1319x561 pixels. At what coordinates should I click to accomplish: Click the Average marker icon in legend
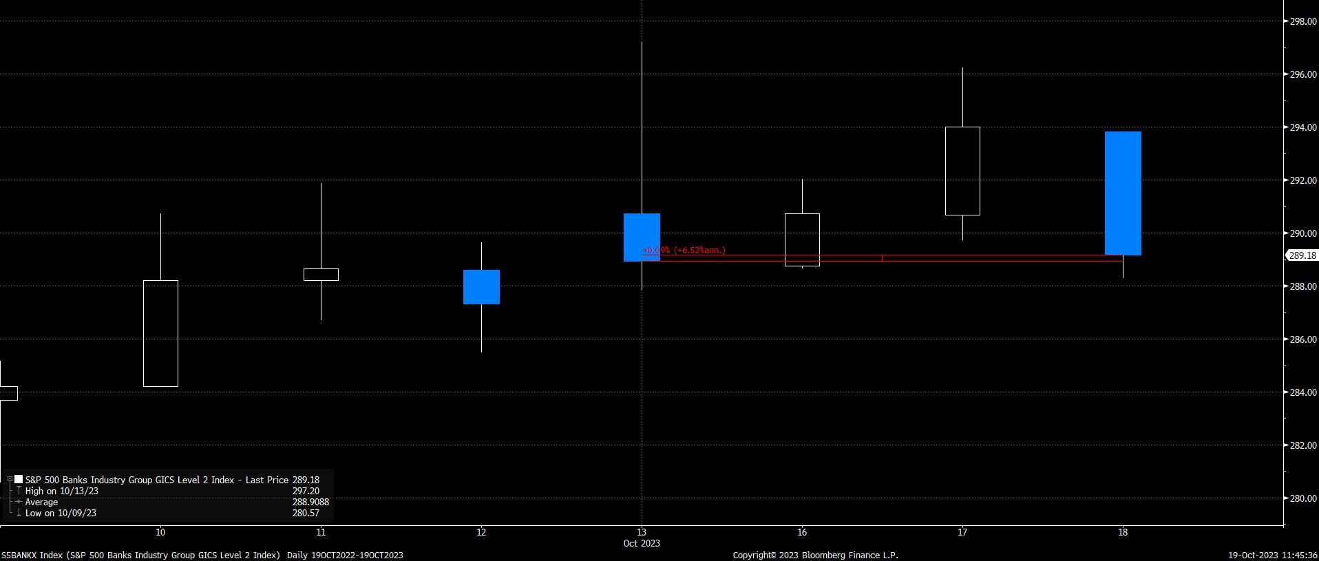(x=19, y=502)
